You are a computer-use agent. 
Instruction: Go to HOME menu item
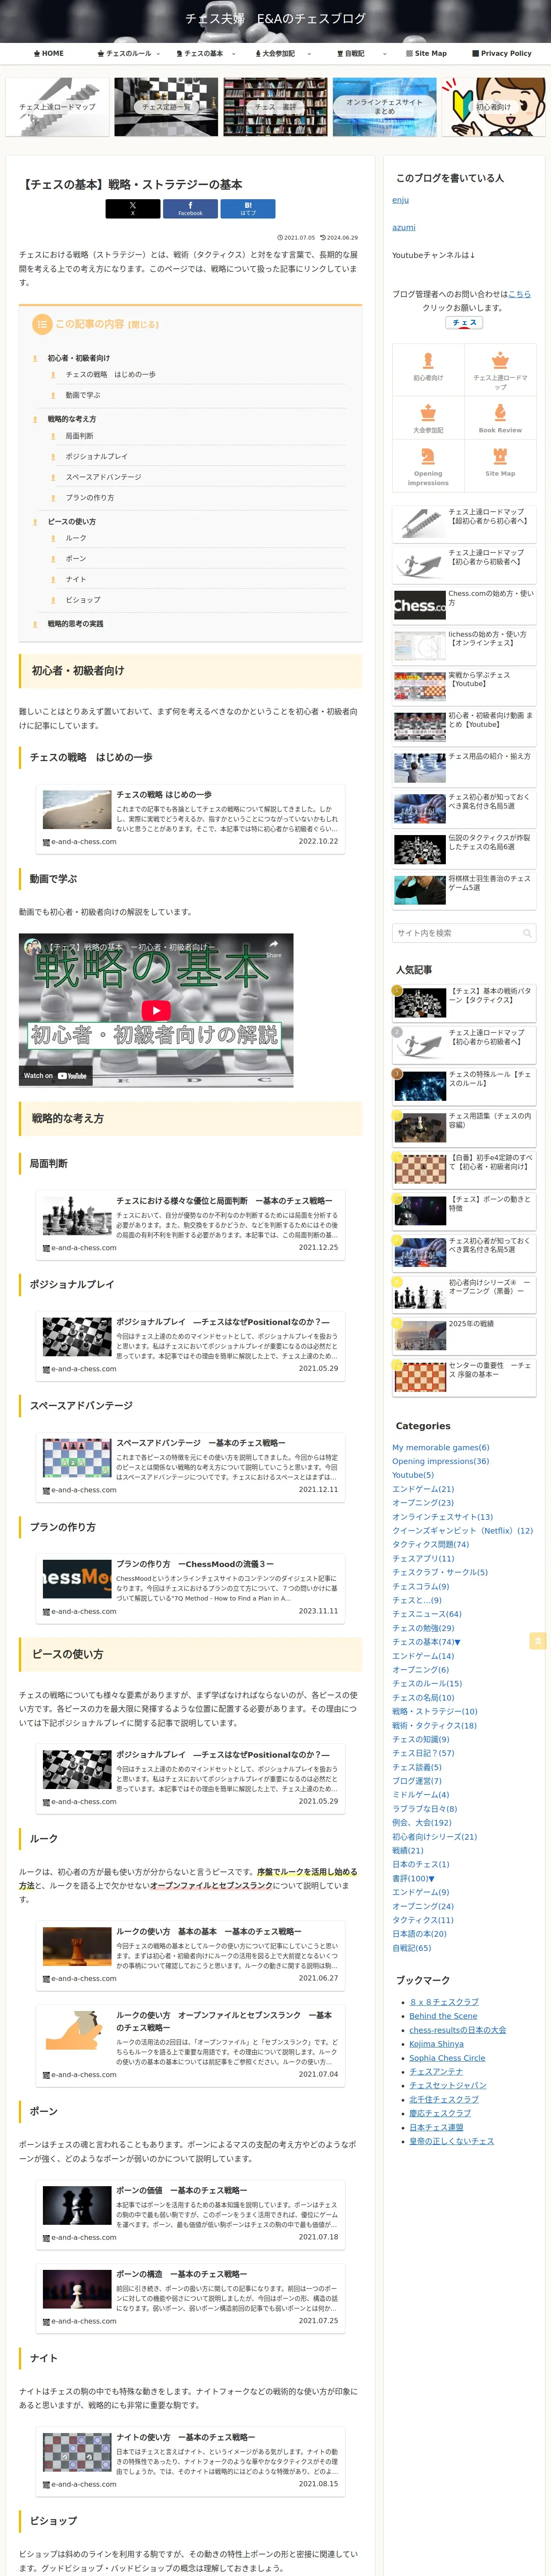pyautogui.click(x=48, y=54)
